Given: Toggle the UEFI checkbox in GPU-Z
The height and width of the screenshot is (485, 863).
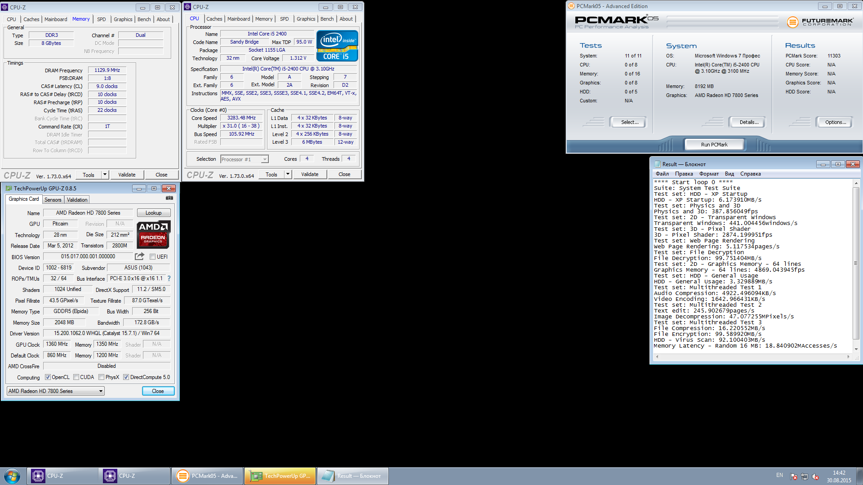Looking at the screenshot, I should (153, 257).
